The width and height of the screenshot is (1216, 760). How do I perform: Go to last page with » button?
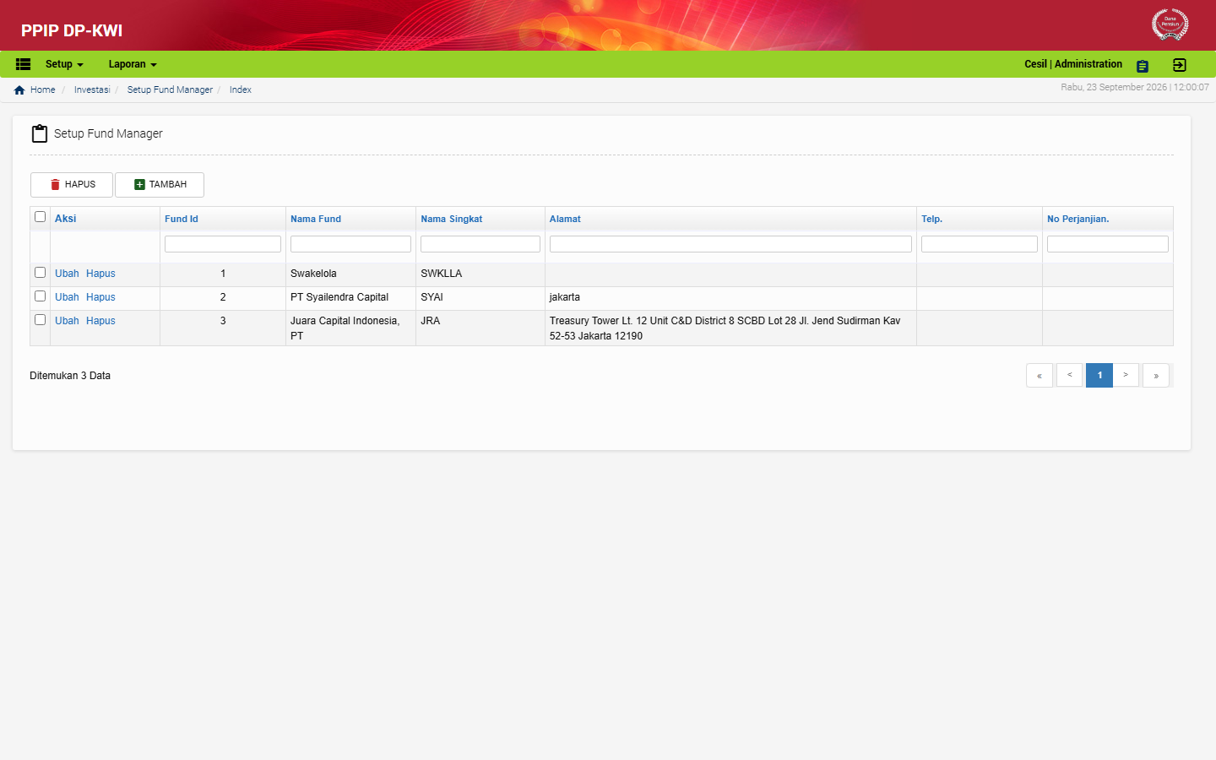1156,376
